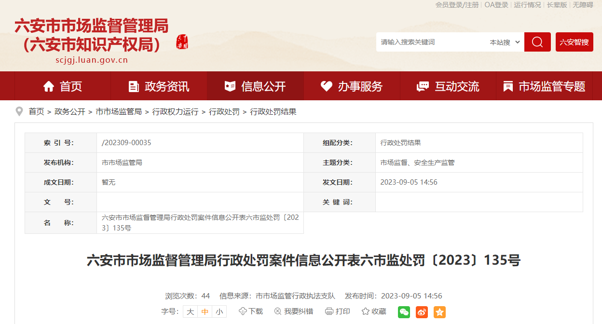The width and height of the screenshot is (602, 324).
Task: Click the site logo title 六安市市场监督管理局
Action: click(x=92, y=26)
